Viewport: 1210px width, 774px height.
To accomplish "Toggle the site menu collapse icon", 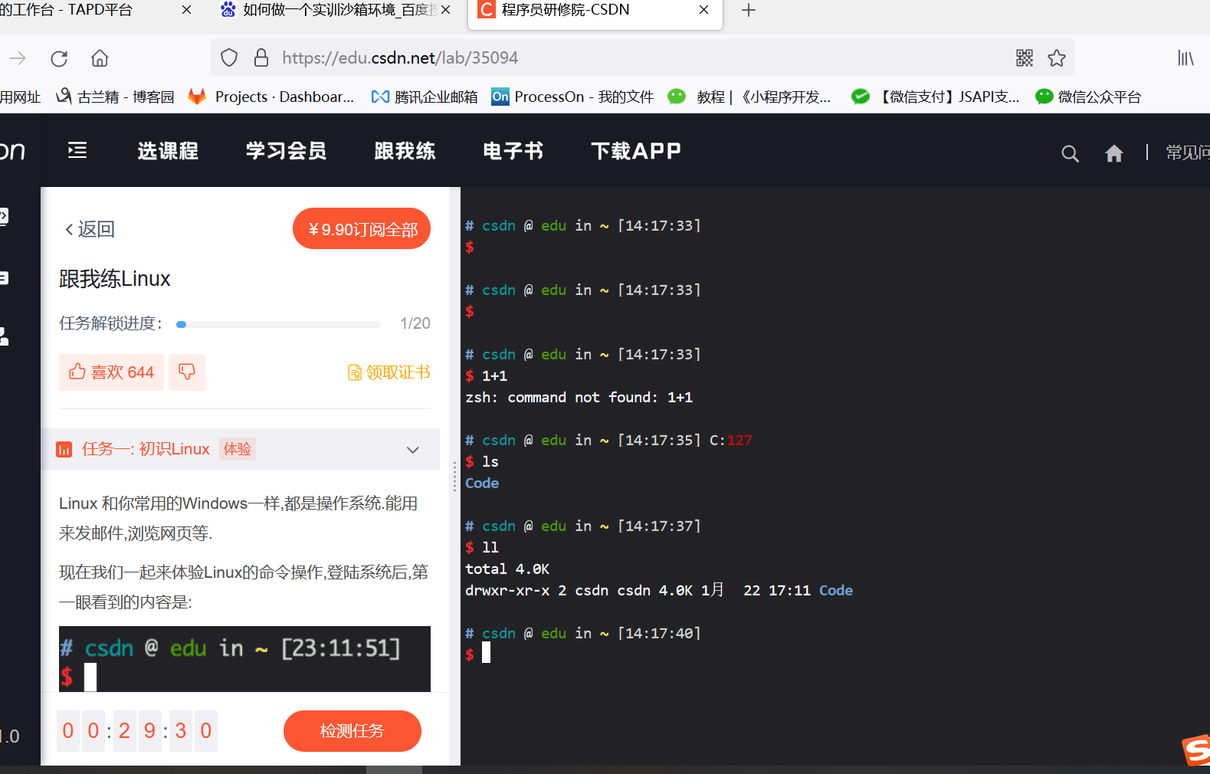I will (77, 150).
